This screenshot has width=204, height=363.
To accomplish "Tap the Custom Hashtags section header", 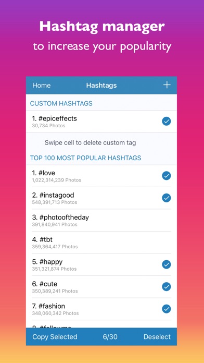I will click(x=61, y=103).
